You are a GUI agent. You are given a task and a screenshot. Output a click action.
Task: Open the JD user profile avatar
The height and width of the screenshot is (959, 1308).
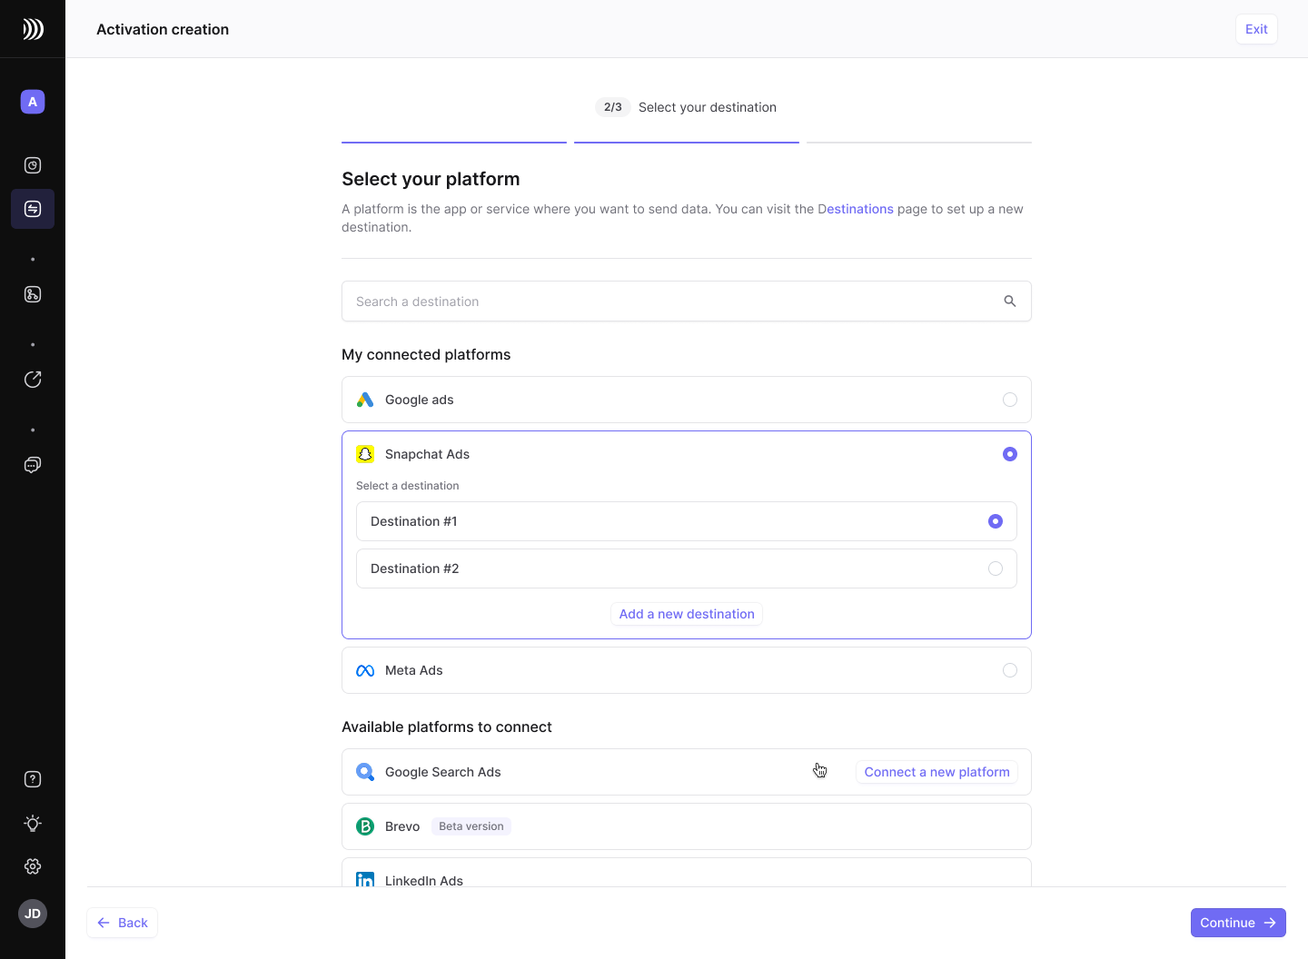[x=33, y=914]
